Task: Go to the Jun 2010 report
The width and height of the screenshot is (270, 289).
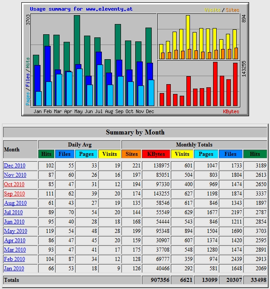Action: tap(14, 222)
